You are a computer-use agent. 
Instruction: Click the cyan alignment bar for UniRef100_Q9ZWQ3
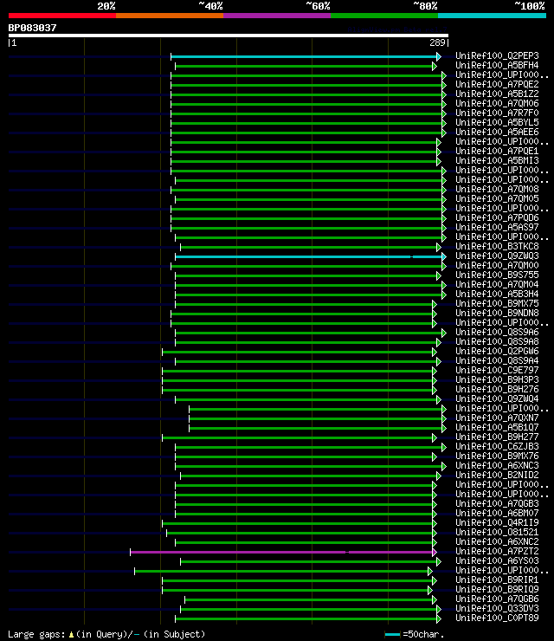[309, 256]
